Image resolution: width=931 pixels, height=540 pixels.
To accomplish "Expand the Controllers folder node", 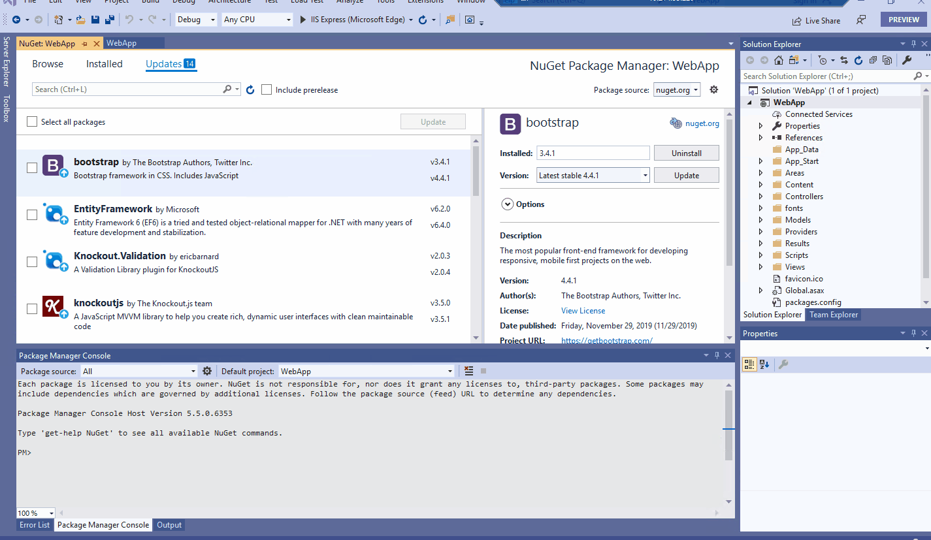I will click(760, 197).
